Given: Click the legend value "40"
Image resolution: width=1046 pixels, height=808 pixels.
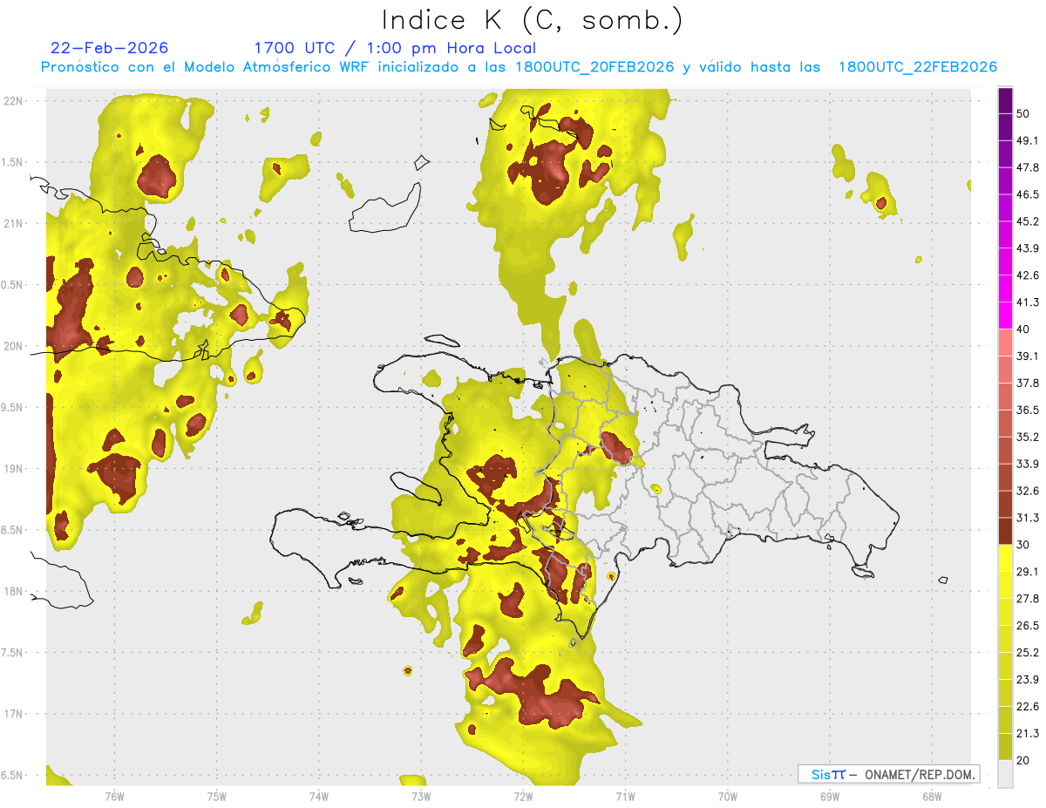Looking at the screenshot, I should coord(1024,329).
